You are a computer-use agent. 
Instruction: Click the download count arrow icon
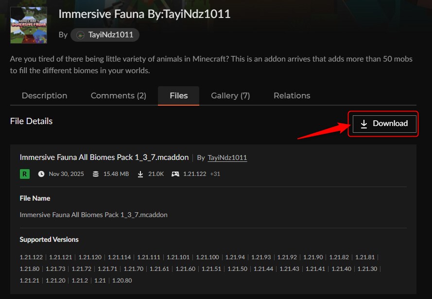140,174
